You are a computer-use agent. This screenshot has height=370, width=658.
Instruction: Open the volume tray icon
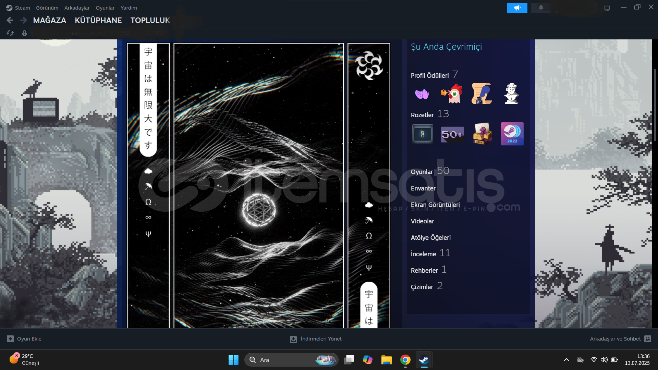coord(604,360)
